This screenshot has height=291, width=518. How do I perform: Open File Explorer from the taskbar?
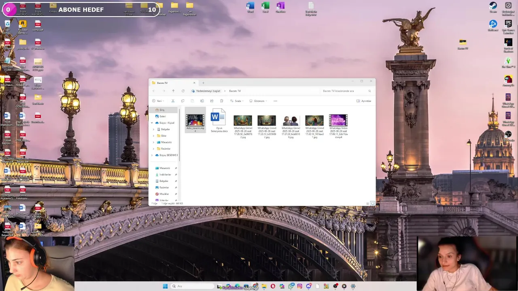pos(264,286)
